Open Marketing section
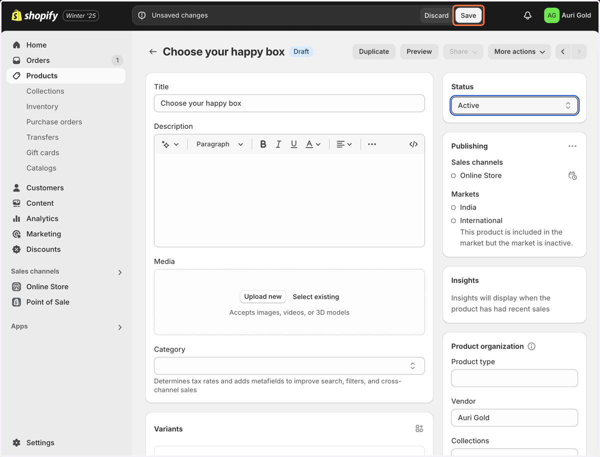The height and width of the screenshot is (457, 600). [x=66, y=234]
